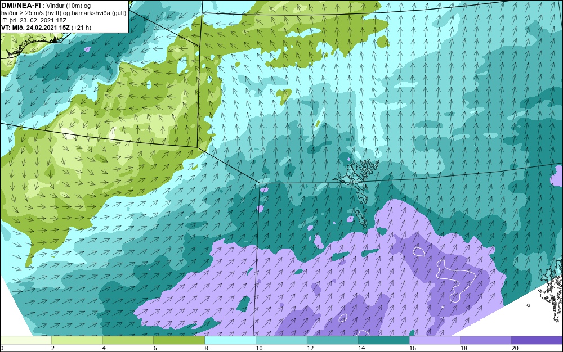Viewport: 563px width, 352px height.
Task: Click the 10–12 m/s light teal legend swatch
Action: pos(281,340)
